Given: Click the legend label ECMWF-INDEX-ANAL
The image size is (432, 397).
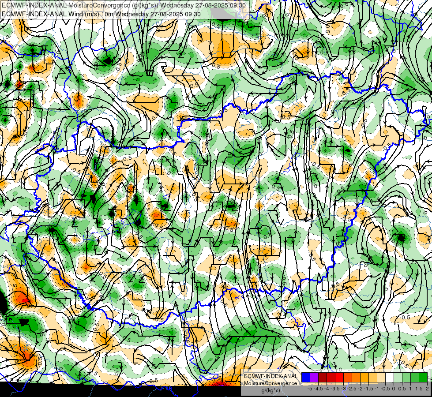Looking at the screenshot, I should point(270,376).
